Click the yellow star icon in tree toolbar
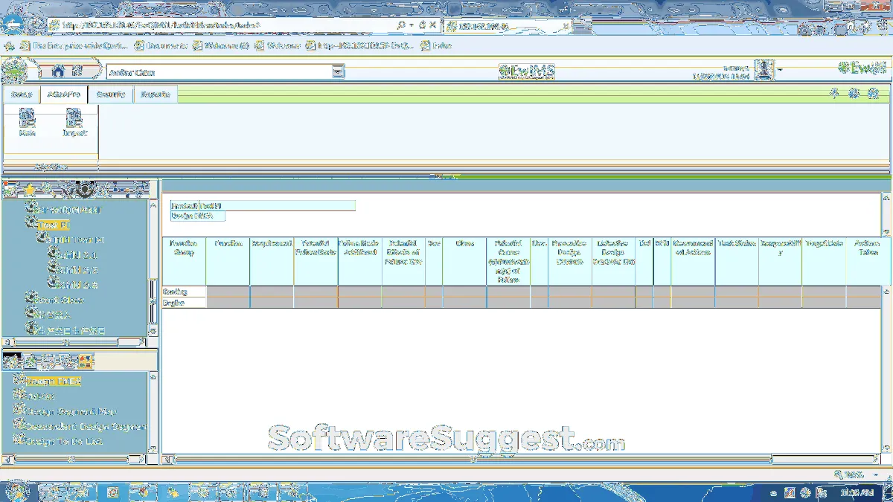 (30, 189)
